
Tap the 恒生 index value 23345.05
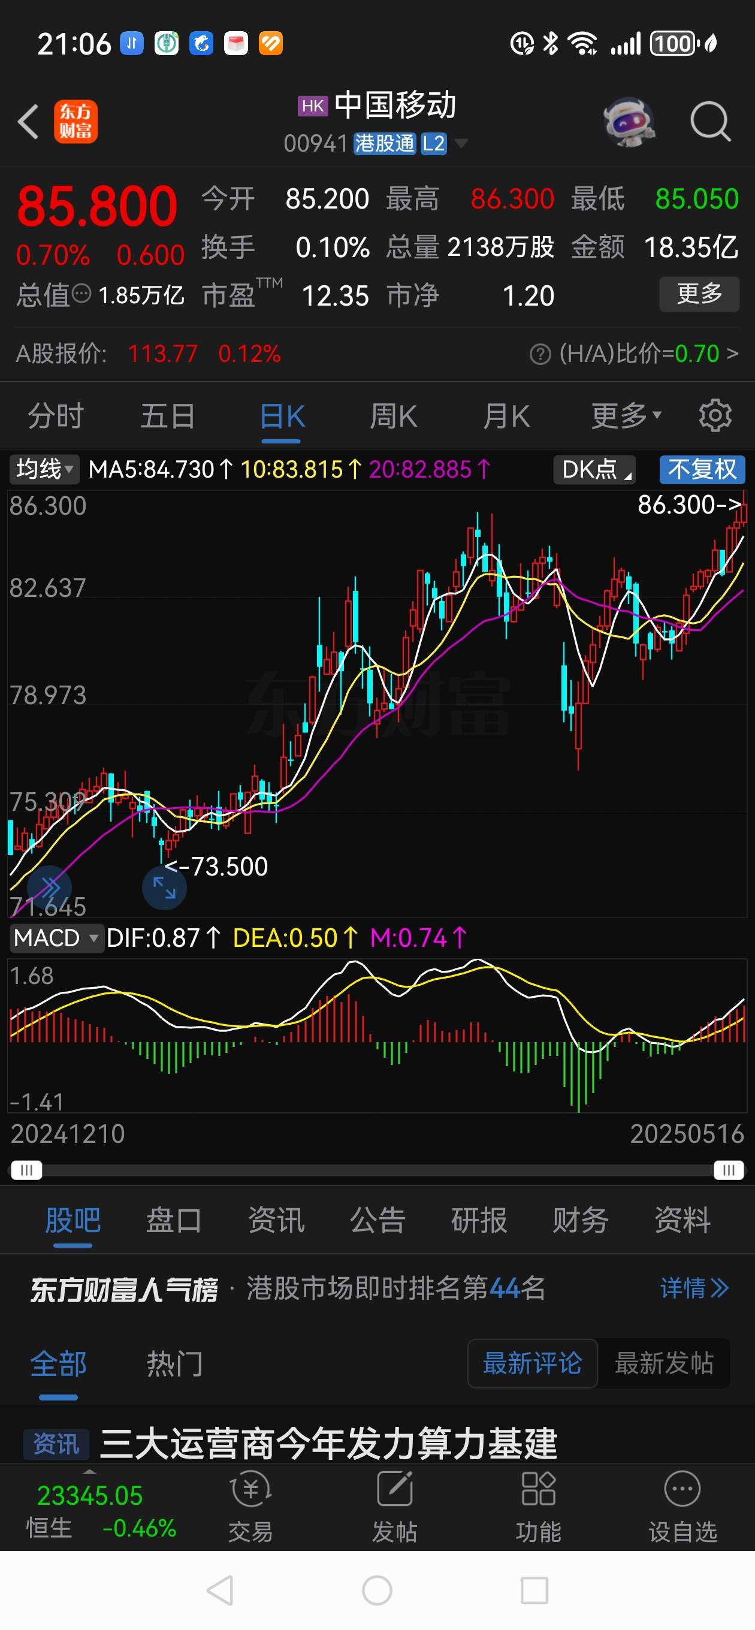tap(90, 1495)
